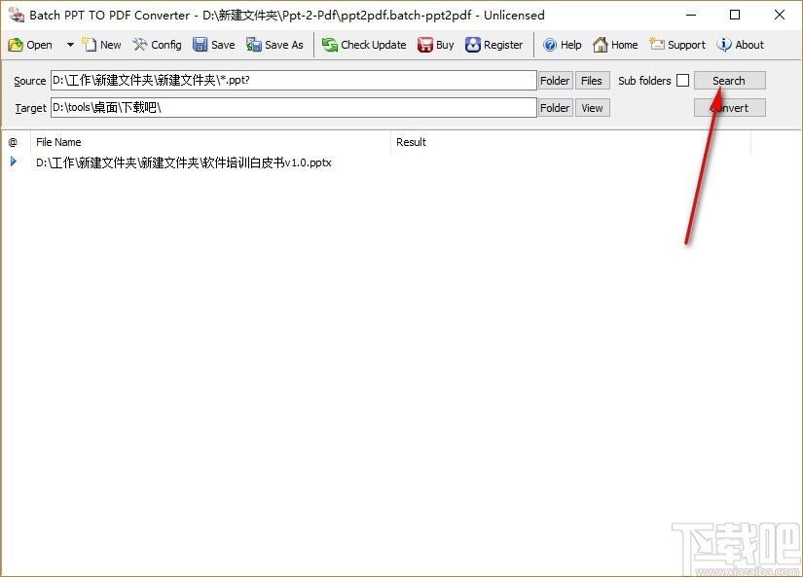
Task: Save the project with the Save icon
Action: [x=213, y=45]
